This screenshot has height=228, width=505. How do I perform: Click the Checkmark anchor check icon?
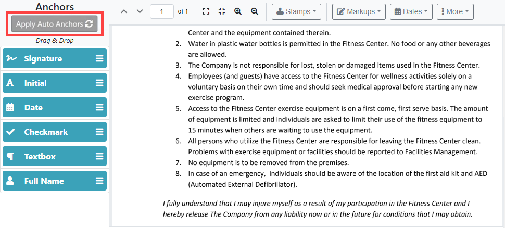coord(10,132)
